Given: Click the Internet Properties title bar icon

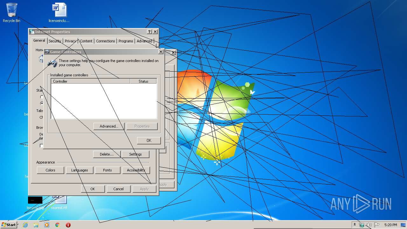Looking at the screenshot, I should tap(32, 31).
